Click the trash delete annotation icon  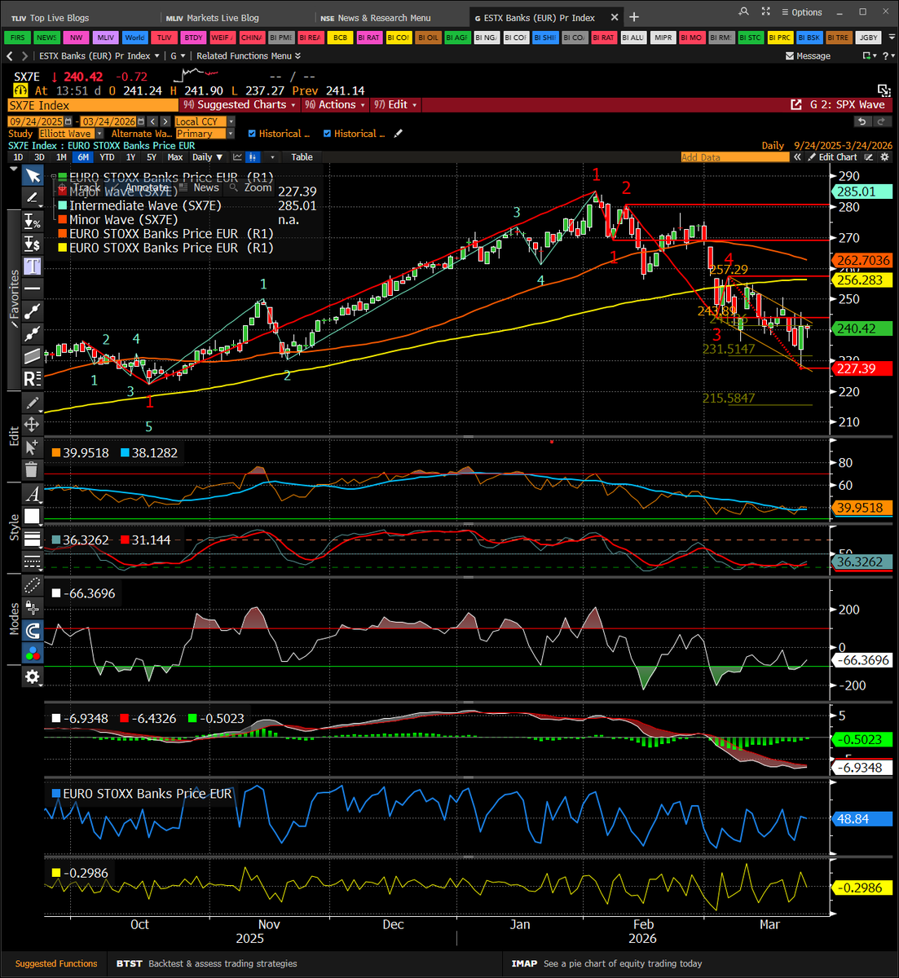tap(32, 469)
